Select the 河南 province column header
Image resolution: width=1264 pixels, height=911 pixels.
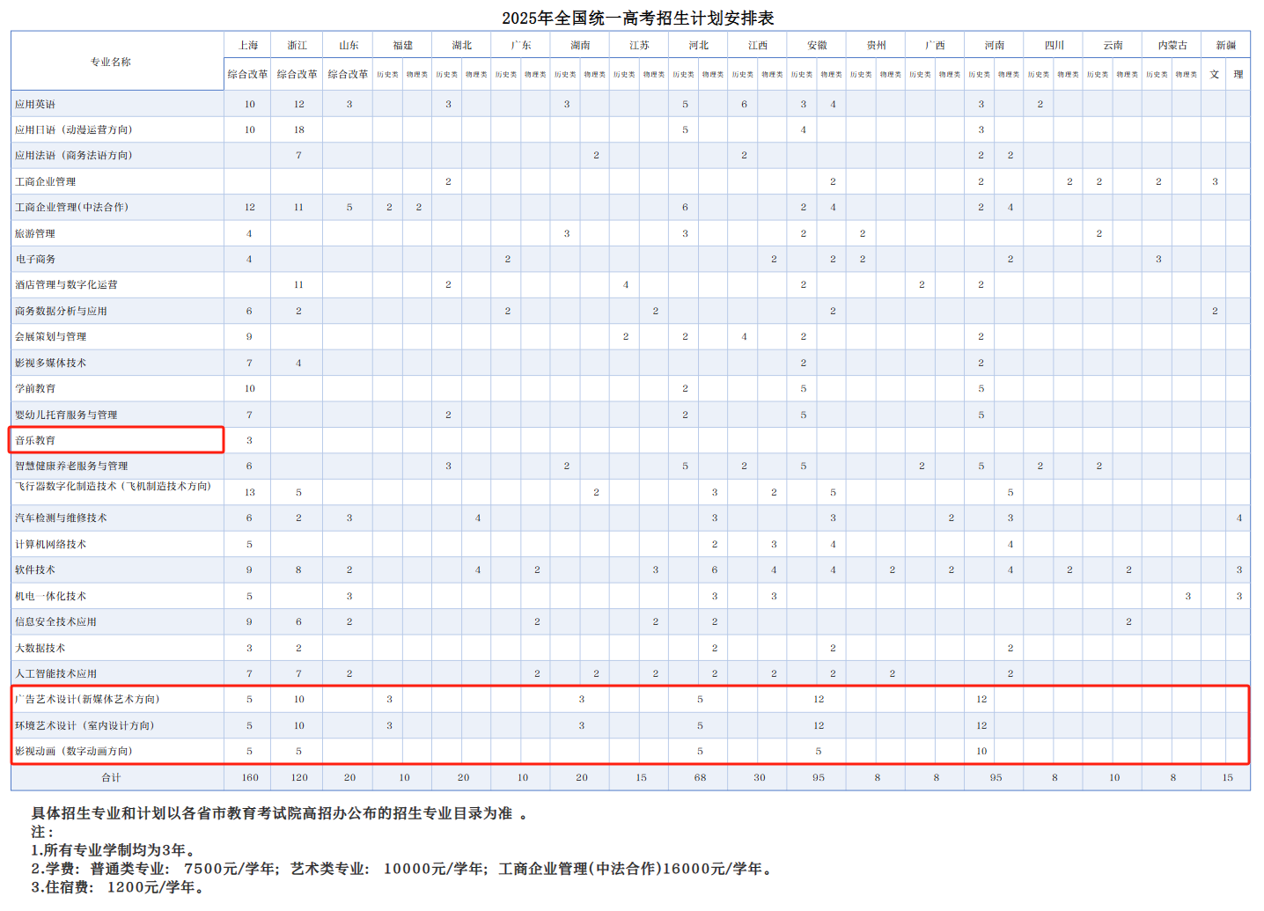(994, 45)
